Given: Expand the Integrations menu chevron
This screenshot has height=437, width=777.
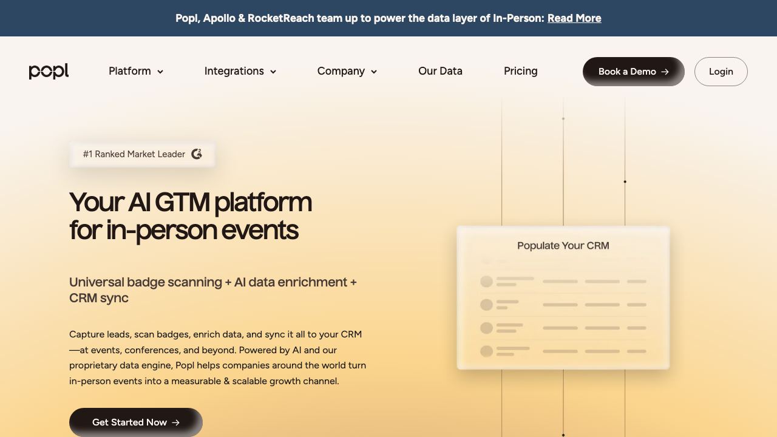Looking at the screenshot, I should [273, 72].
